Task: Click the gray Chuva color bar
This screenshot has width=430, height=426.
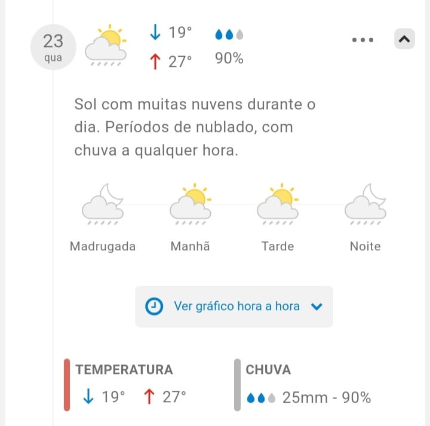Action: 237,385
